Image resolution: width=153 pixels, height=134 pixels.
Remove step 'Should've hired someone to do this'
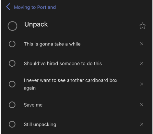(142, 63)
